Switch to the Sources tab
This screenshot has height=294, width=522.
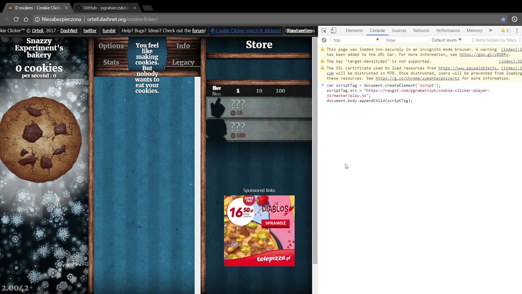[399, 31]
